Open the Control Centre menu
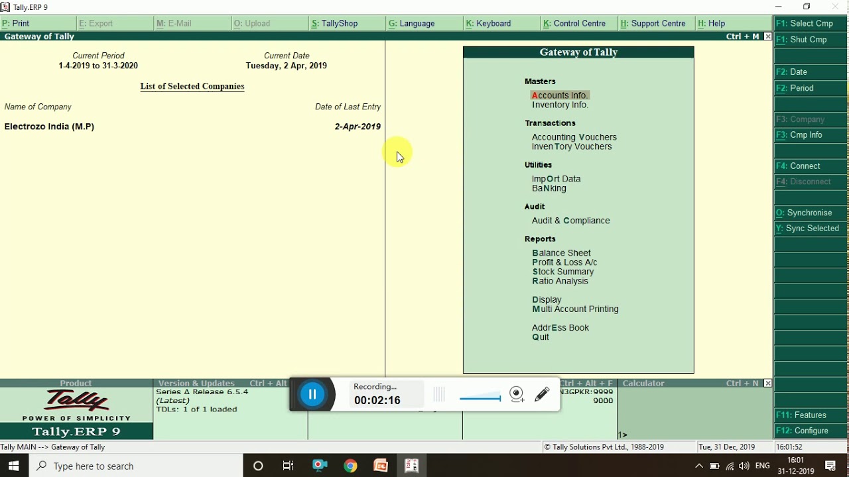849x477 pixels. pos(580,23)
